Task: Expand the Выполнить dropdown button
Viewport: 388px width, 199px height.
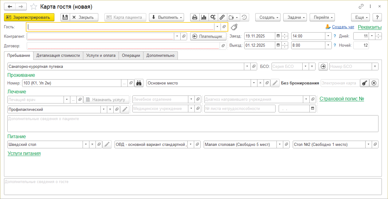Action: click(166, 17)
